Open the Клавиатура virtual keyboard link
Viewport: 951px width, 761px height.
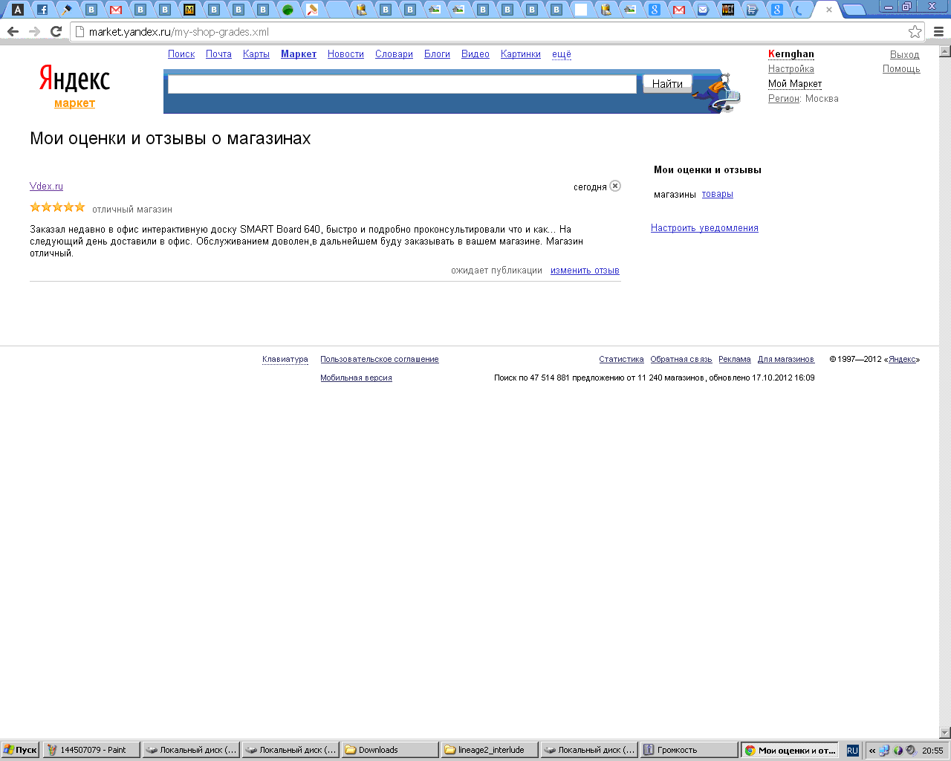pos(285,360)
